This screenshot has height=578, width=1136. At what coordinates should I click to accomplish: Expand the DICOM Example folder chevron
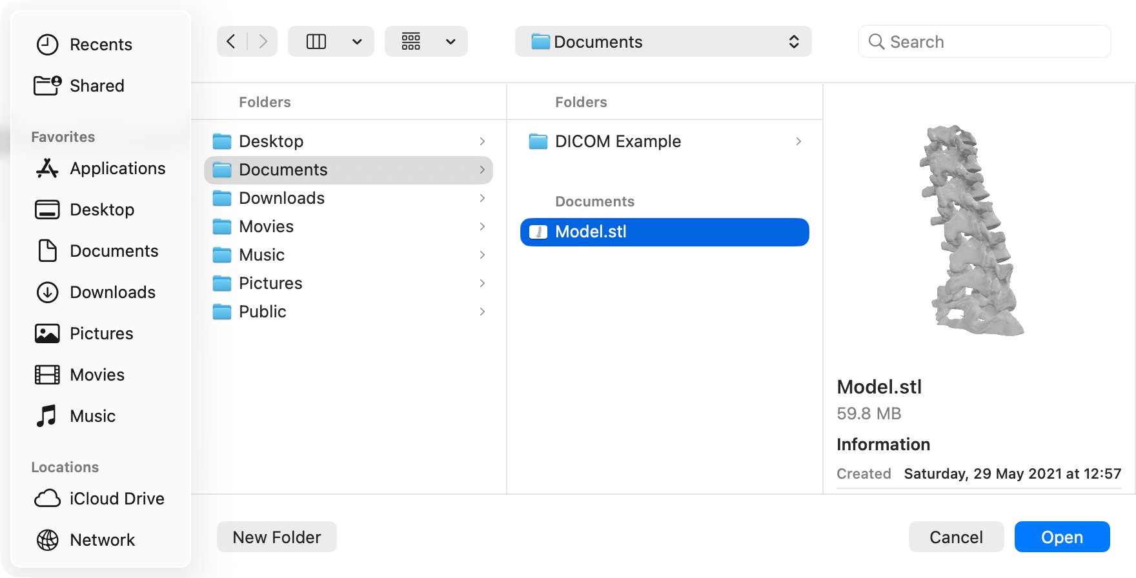point(798,141)
